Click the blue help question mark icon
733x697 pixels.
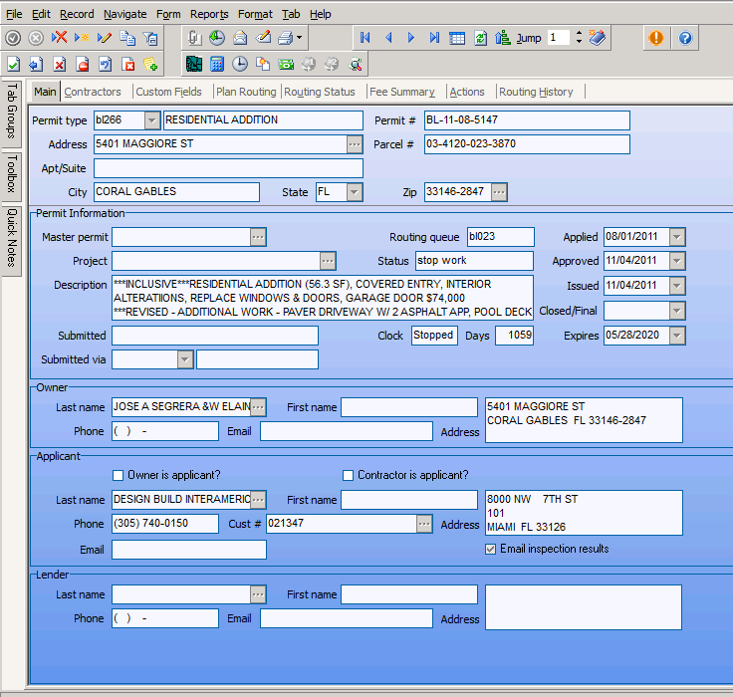(x=685, y=38)
